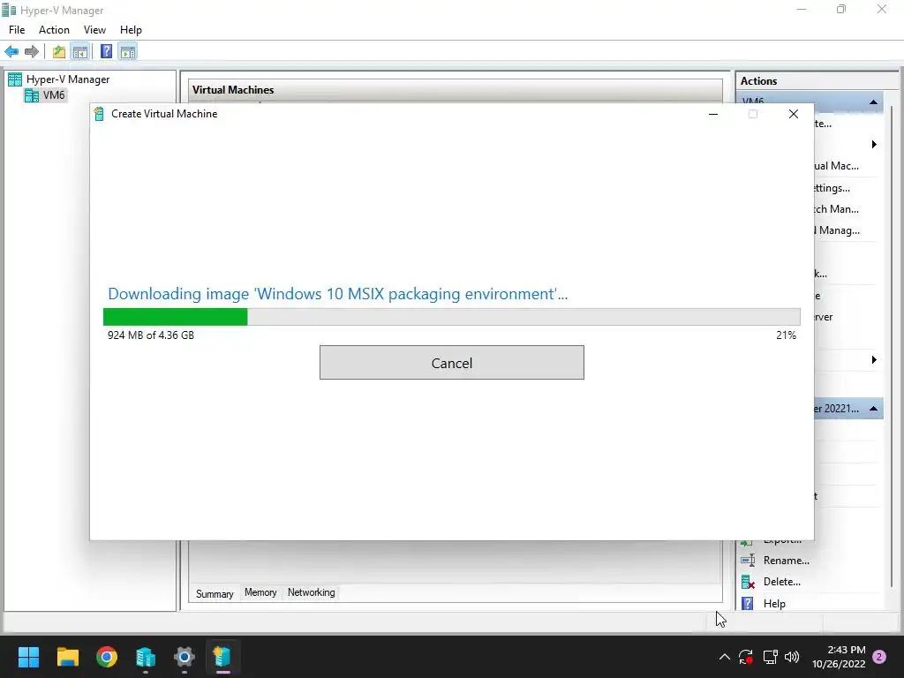Viewport: 904px width, 678px height.
Task: Switch to the Memory tab
Action: tap(260, 592)
